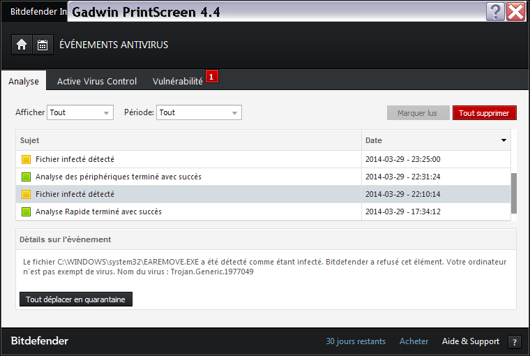530x356 pixels.
Task: Open the Active Virus Control tab
Action: click(x=97, y=81)
